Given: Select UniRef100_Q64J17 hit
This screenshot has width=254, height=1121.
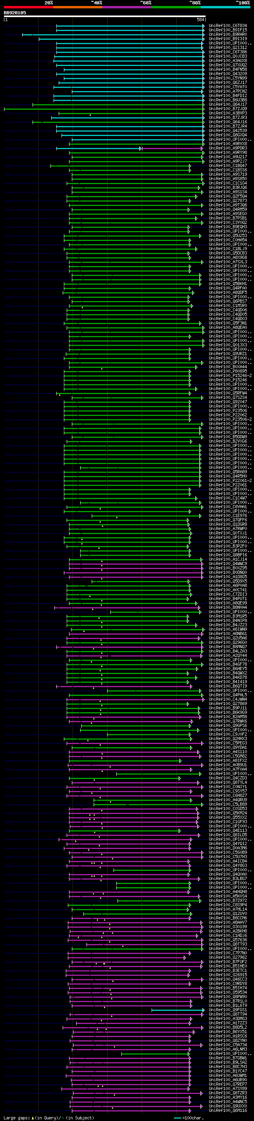Looking at the screenshot, I should [x=227, y=105].
